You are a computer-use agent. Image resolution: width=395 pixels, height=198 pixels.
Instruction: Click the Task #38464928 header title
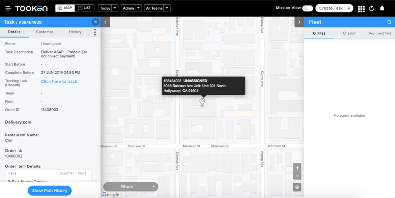(23, 22)
